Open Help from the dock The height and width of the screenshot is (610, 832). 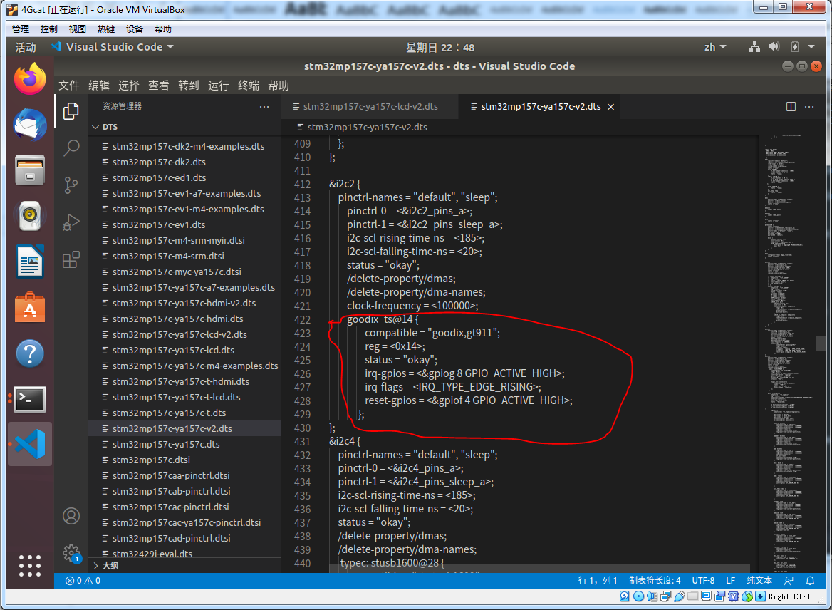[30, 353]
